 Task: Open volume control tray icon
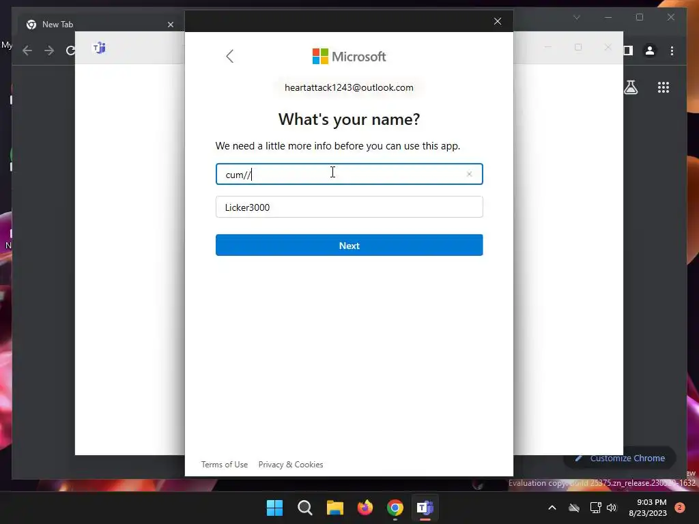click(612, 508)
